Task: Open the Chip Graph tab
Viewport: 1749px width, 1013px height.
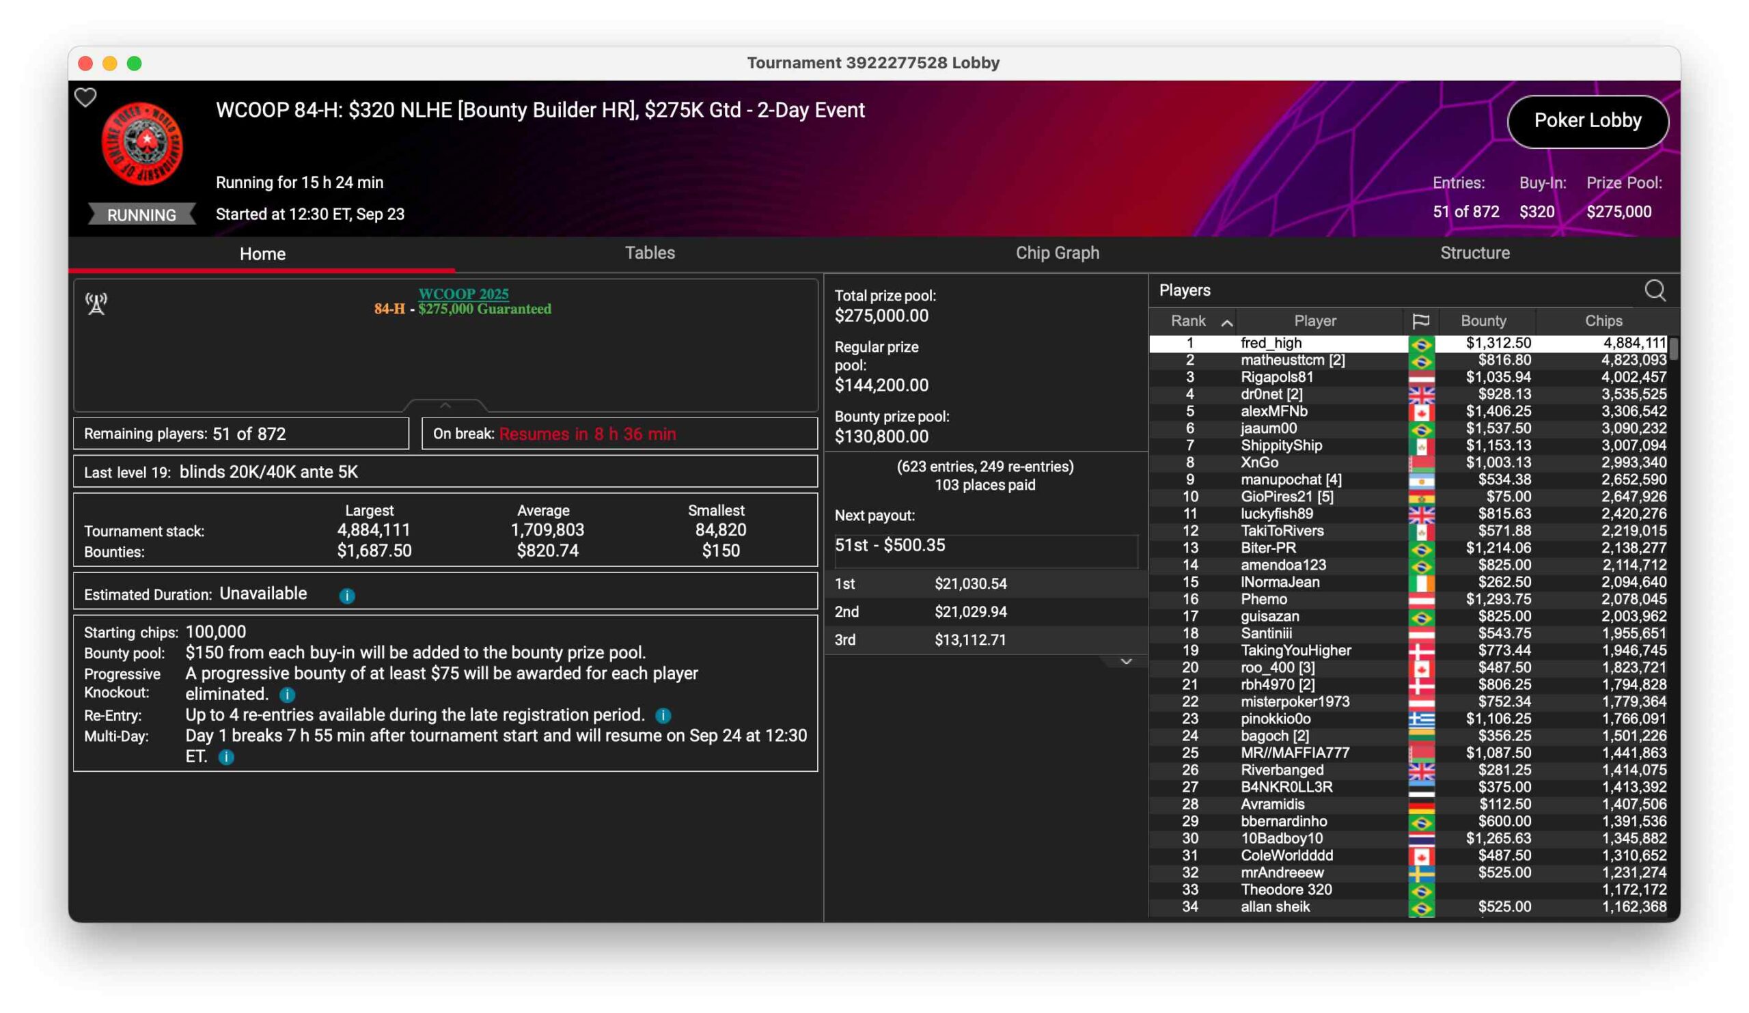Action: [x=1057, y=253]
